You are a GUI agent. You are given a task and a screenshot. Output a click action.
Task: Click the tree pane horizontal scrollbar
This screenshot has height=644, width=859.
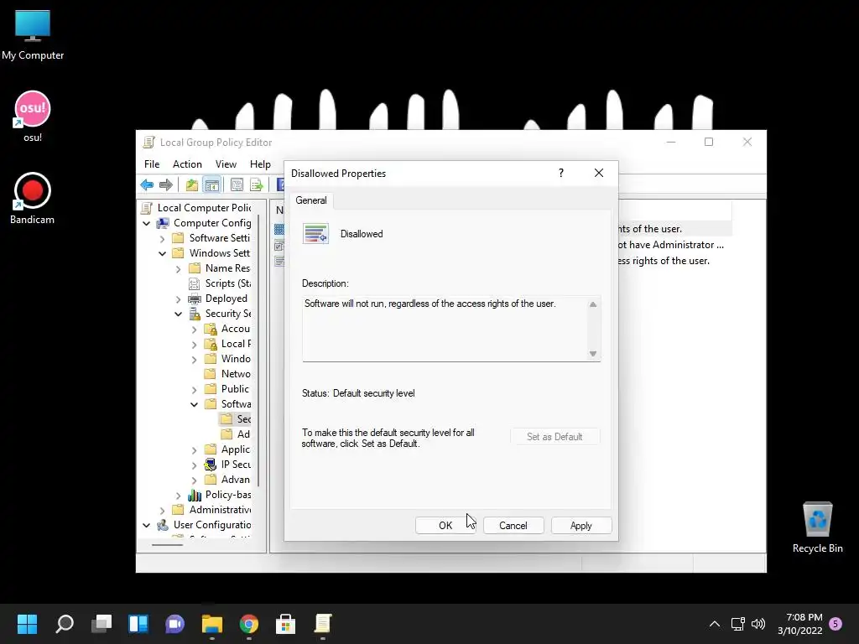[167, 545]
